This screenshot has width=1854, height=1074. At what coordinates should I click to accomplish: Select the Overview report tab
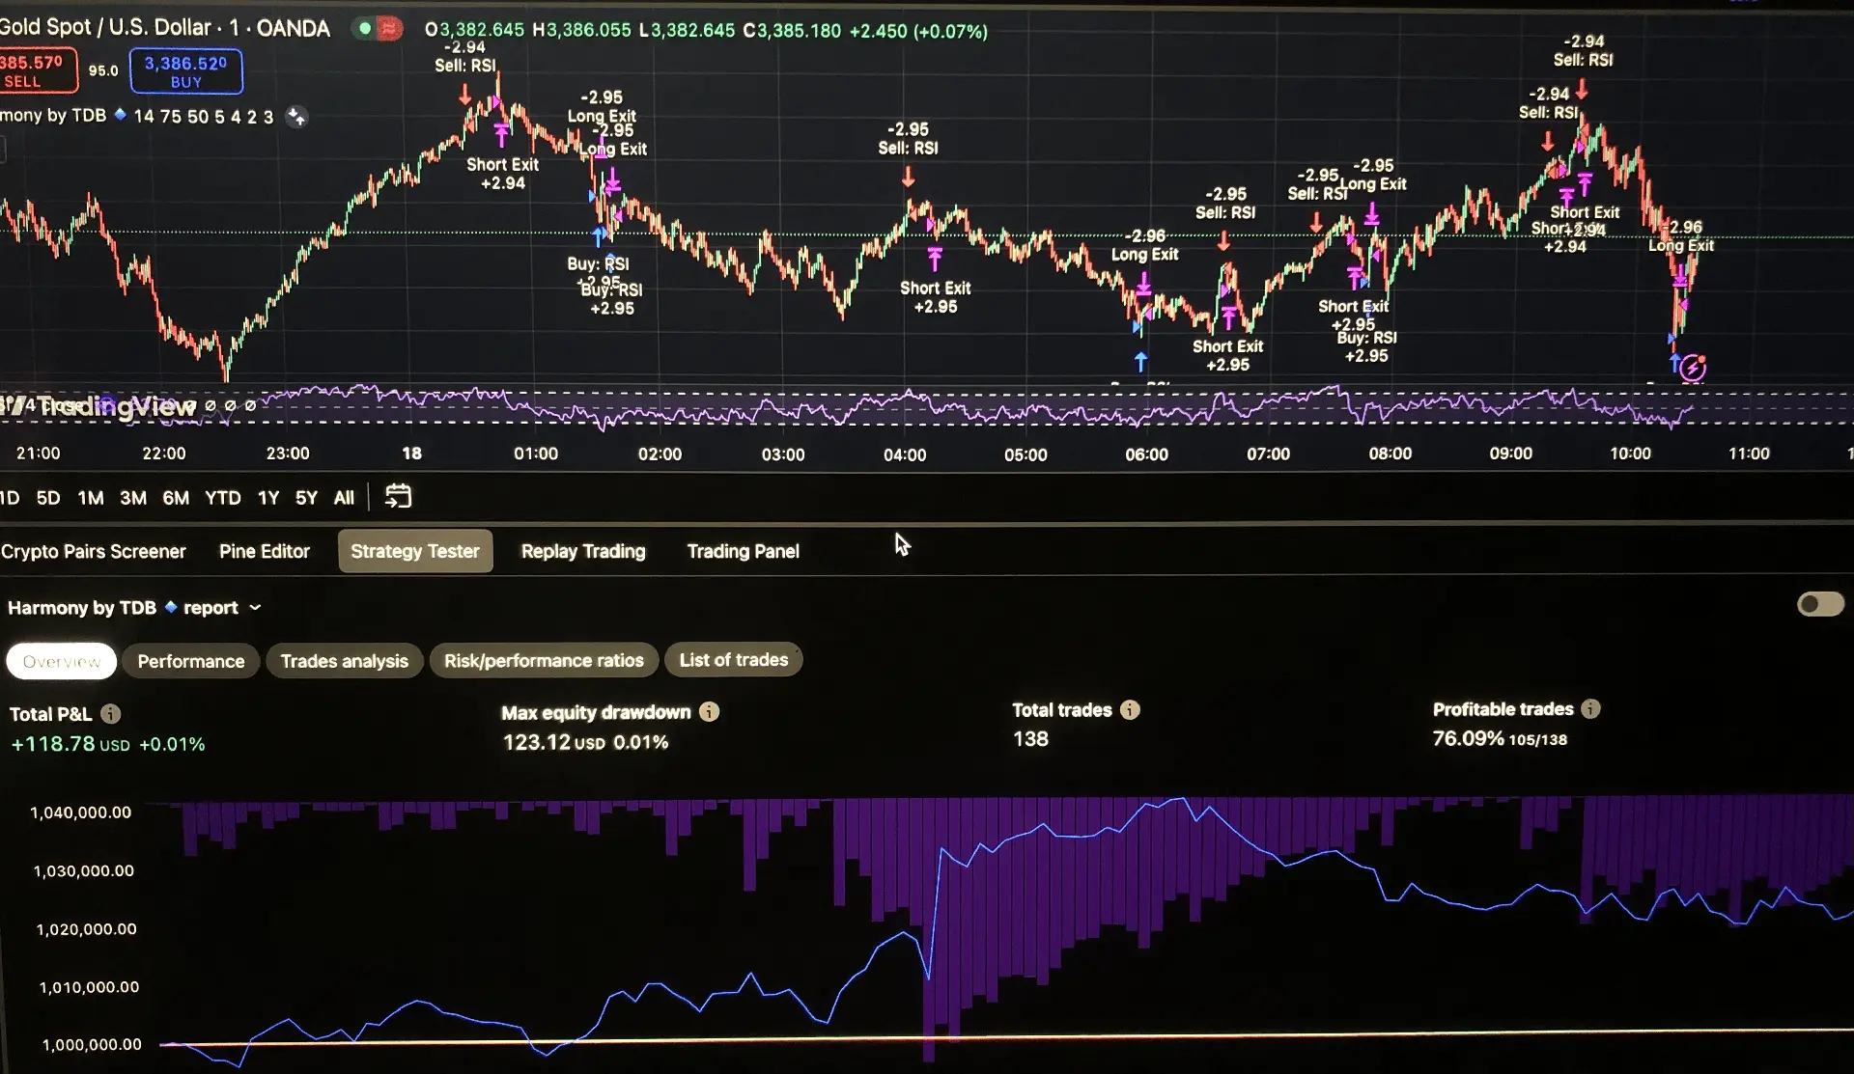62,661
